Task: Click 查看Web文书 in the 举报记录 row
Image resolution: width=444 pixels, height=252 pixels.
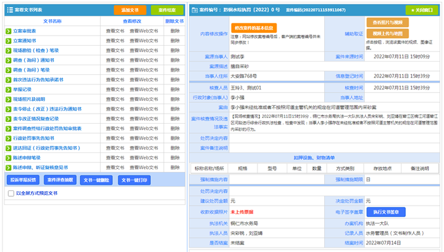Action: 144,90
